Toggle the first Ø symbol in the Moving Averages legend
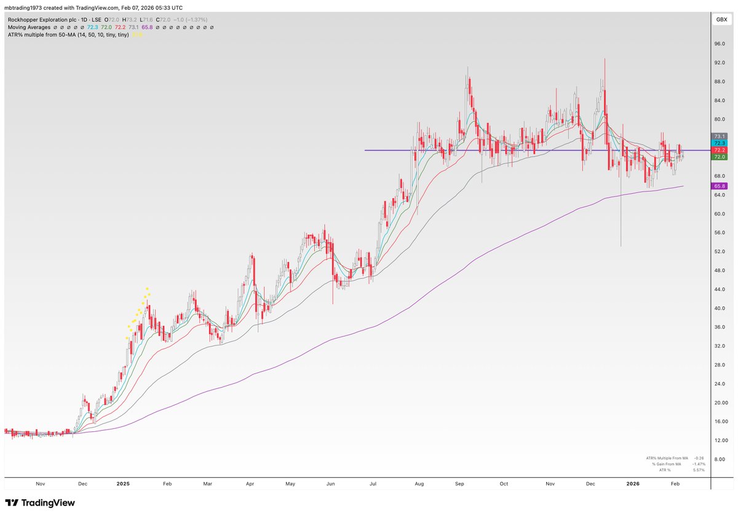This screenshot has height=516, width=738. (x=55, y=27)
